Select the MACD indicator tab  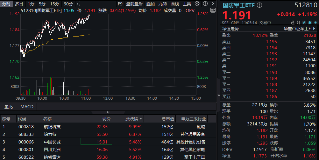coord(27,107)
